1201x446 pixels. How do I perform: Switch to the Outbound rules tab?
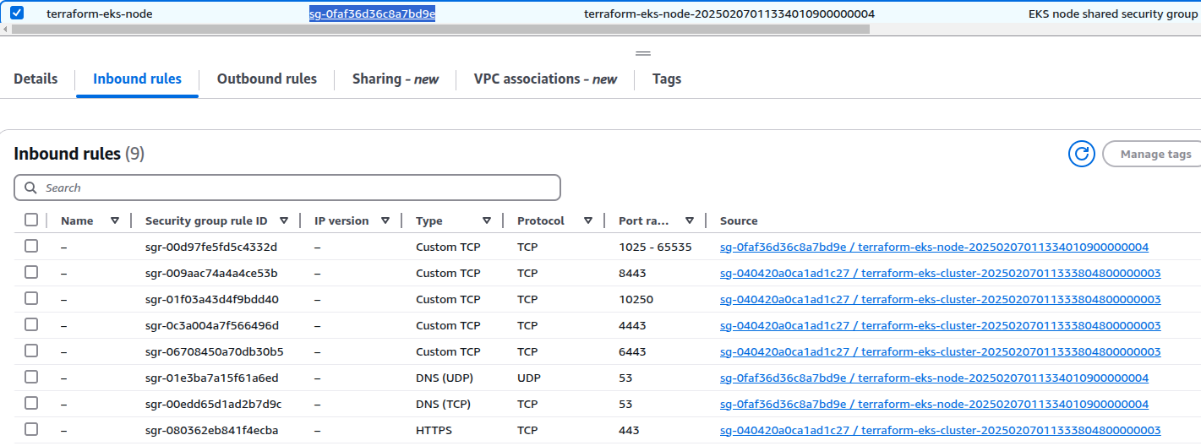pos(266,79)
